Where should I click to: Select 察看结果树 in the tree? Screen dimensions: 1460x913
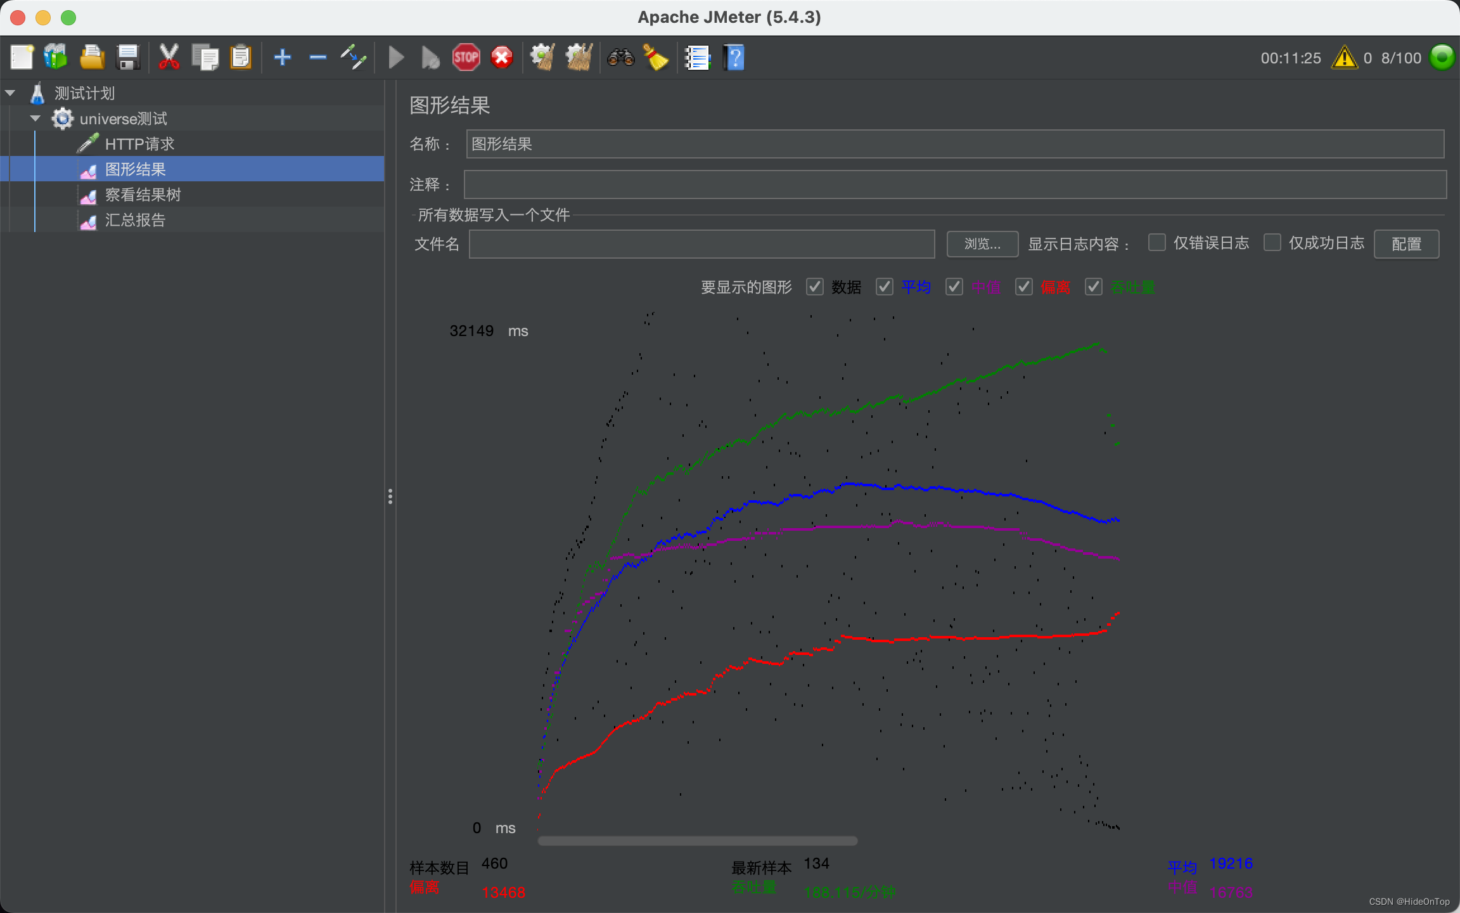coord(143,195)
